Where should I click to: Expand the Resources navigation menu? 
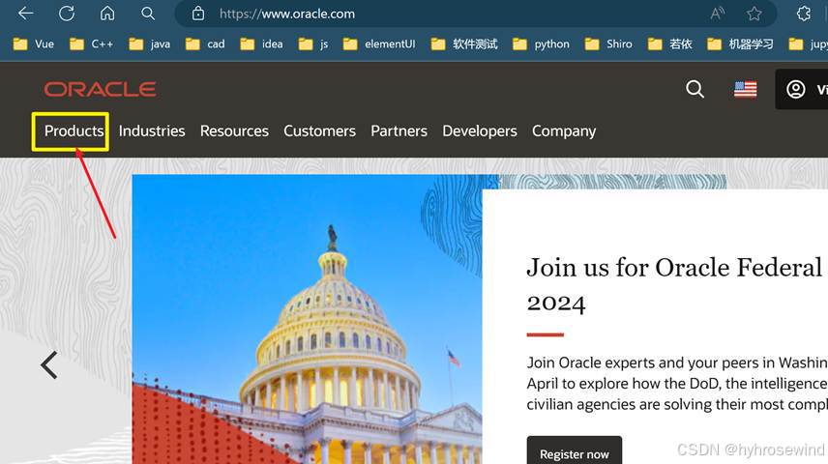coord(234,130)
